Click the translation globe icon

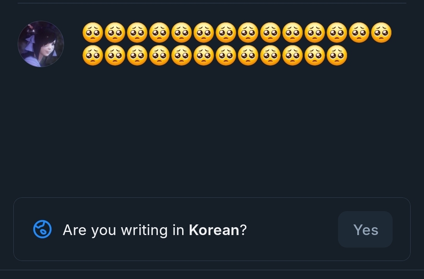point(42,230)
